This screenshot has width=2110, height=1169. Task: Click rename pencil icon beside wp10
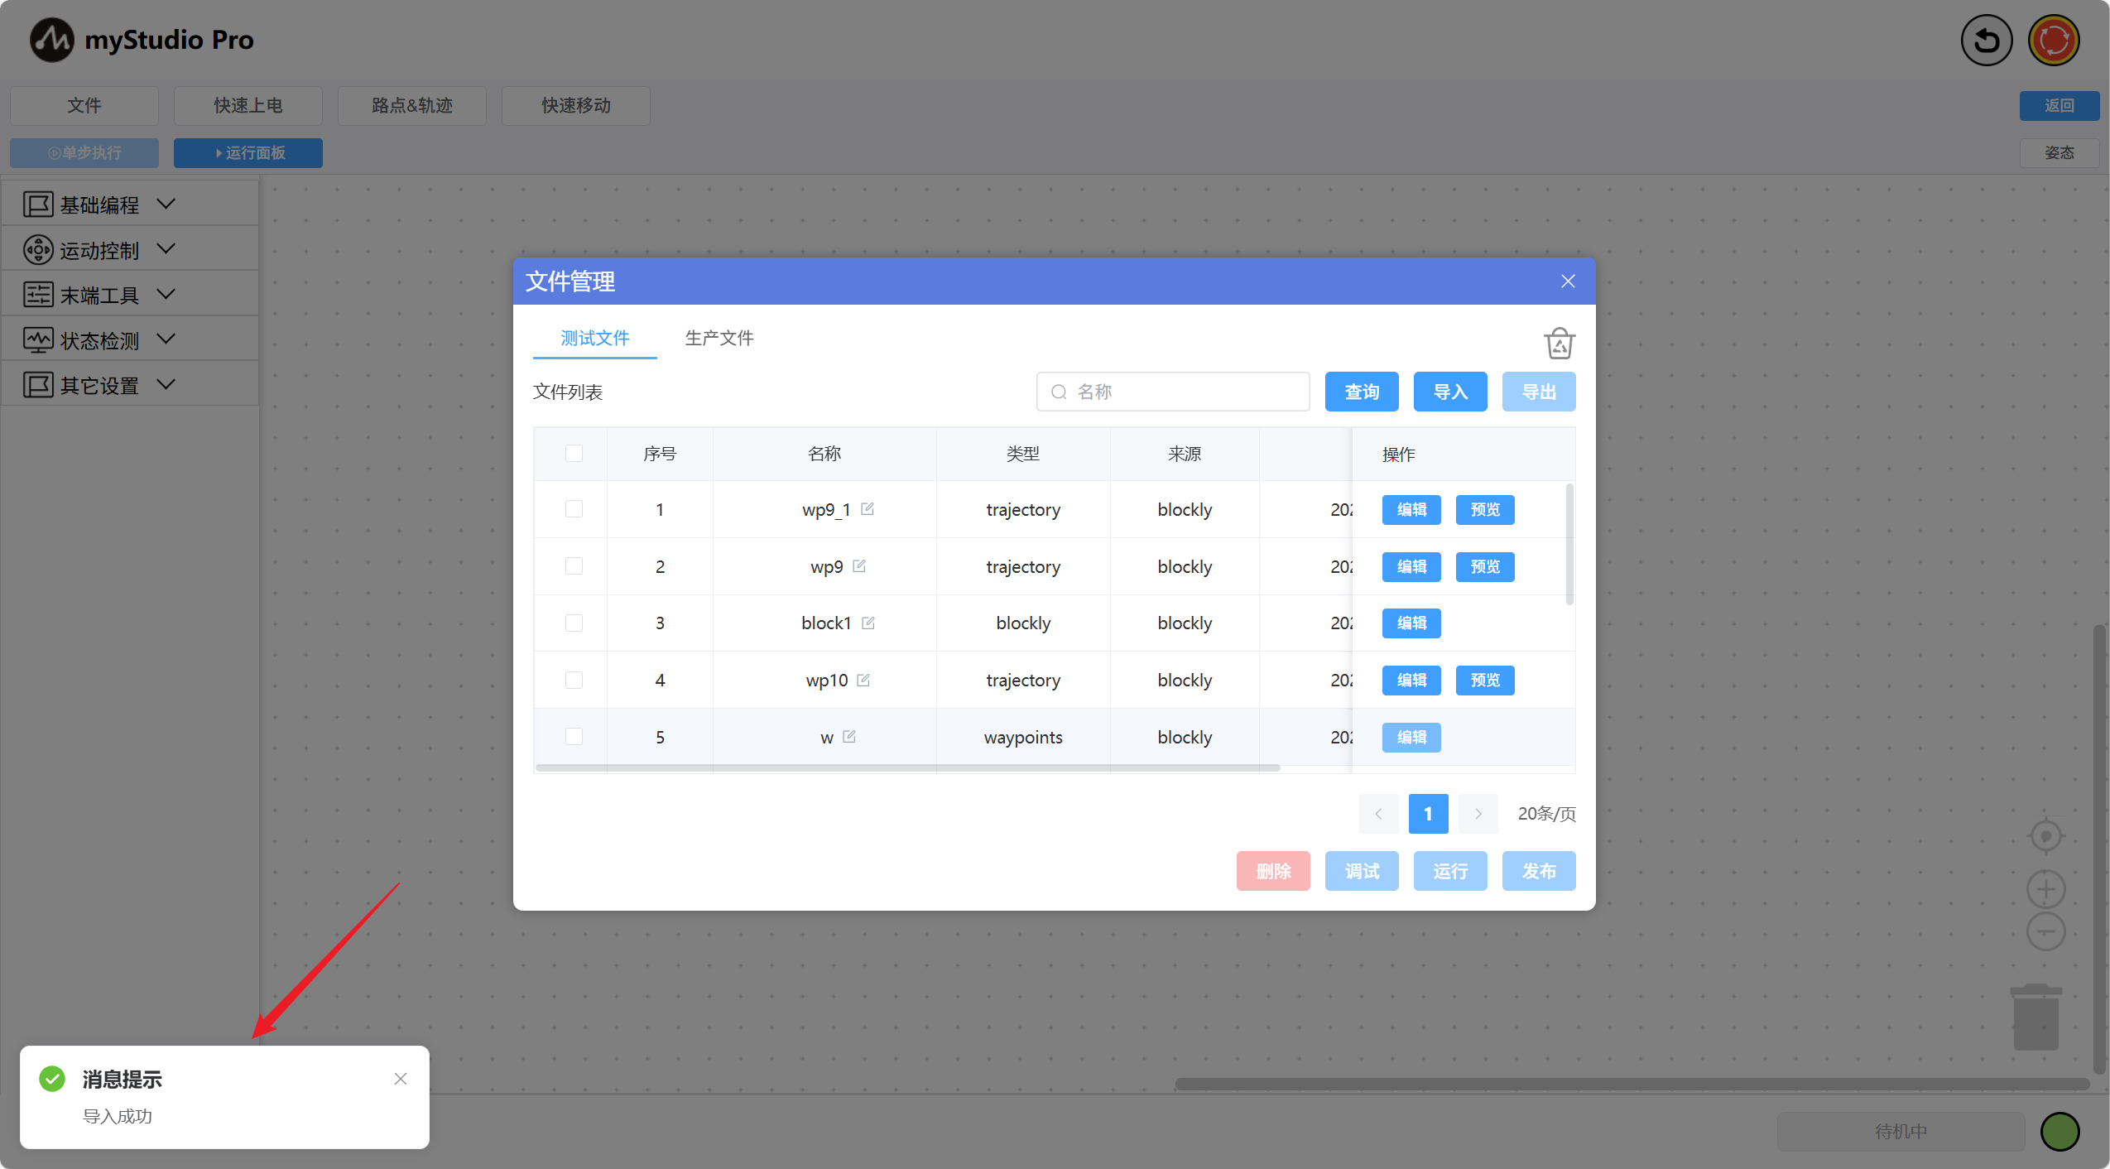tap(863, 680)
